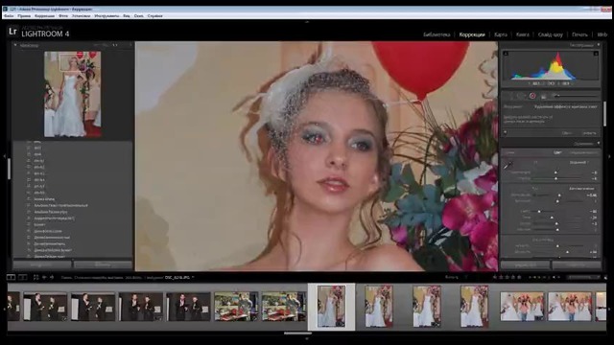Collapse the Basic panel header
Image resolution: width=614 pixels, height=345 pixels.
click(599, 144)
